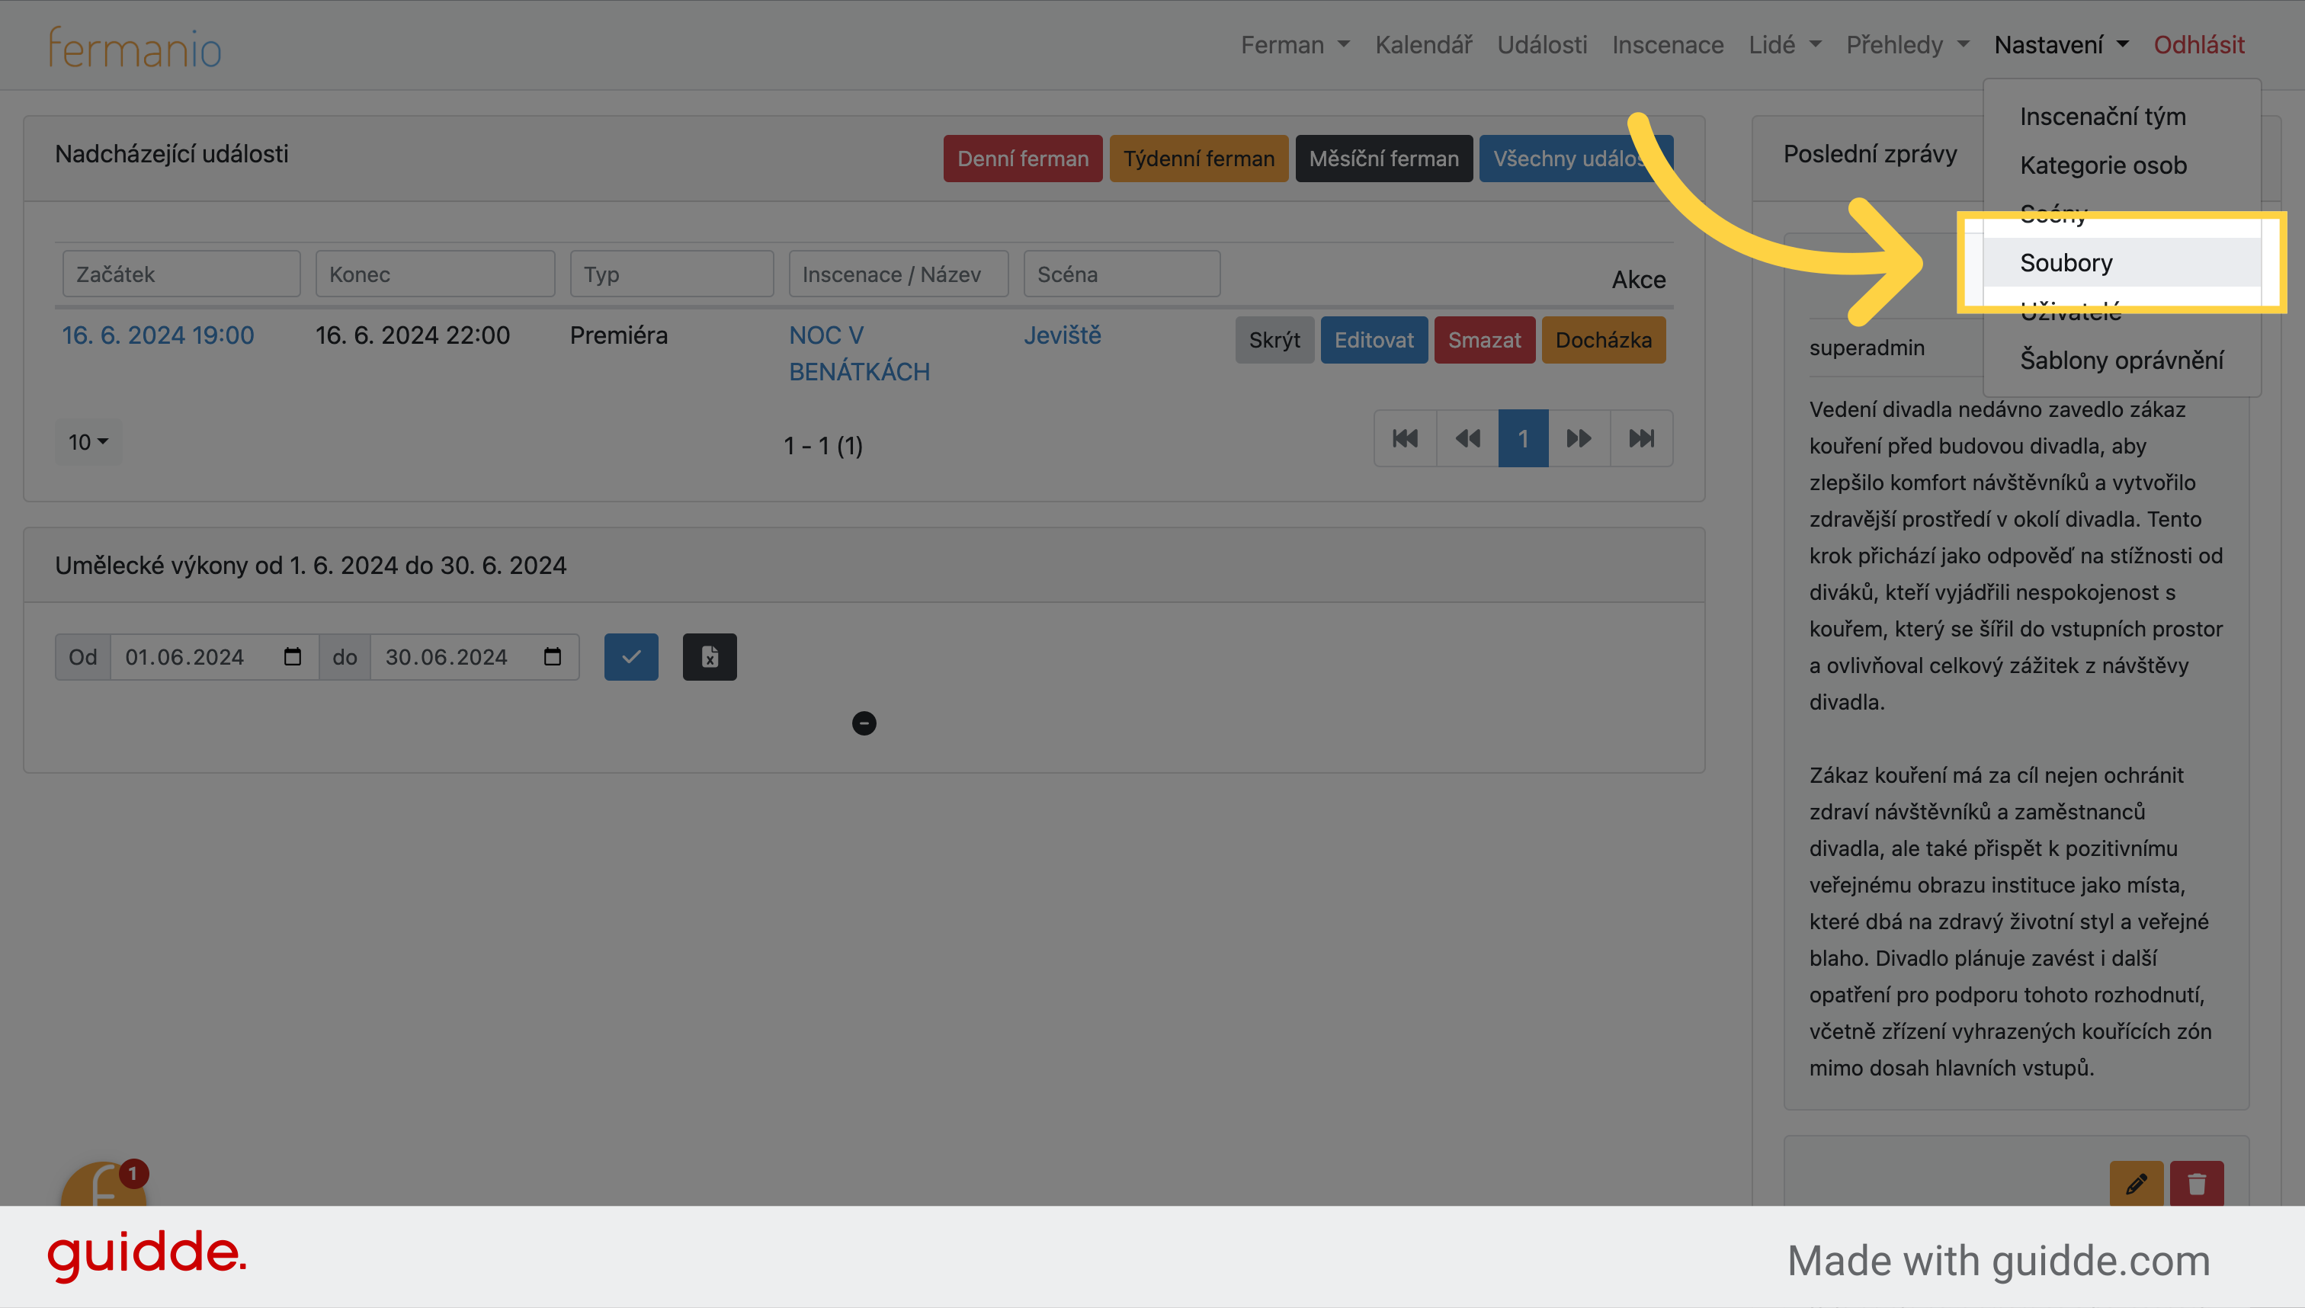This screenshot has height=1308, width=2305.
Task: Go to last page of events
Action: pos(1641,438)
